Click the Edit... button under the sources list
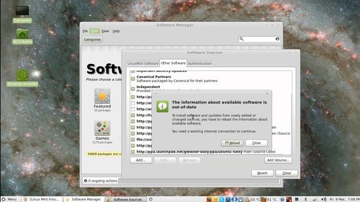This screenshot has height=202, width=360. 165,160
